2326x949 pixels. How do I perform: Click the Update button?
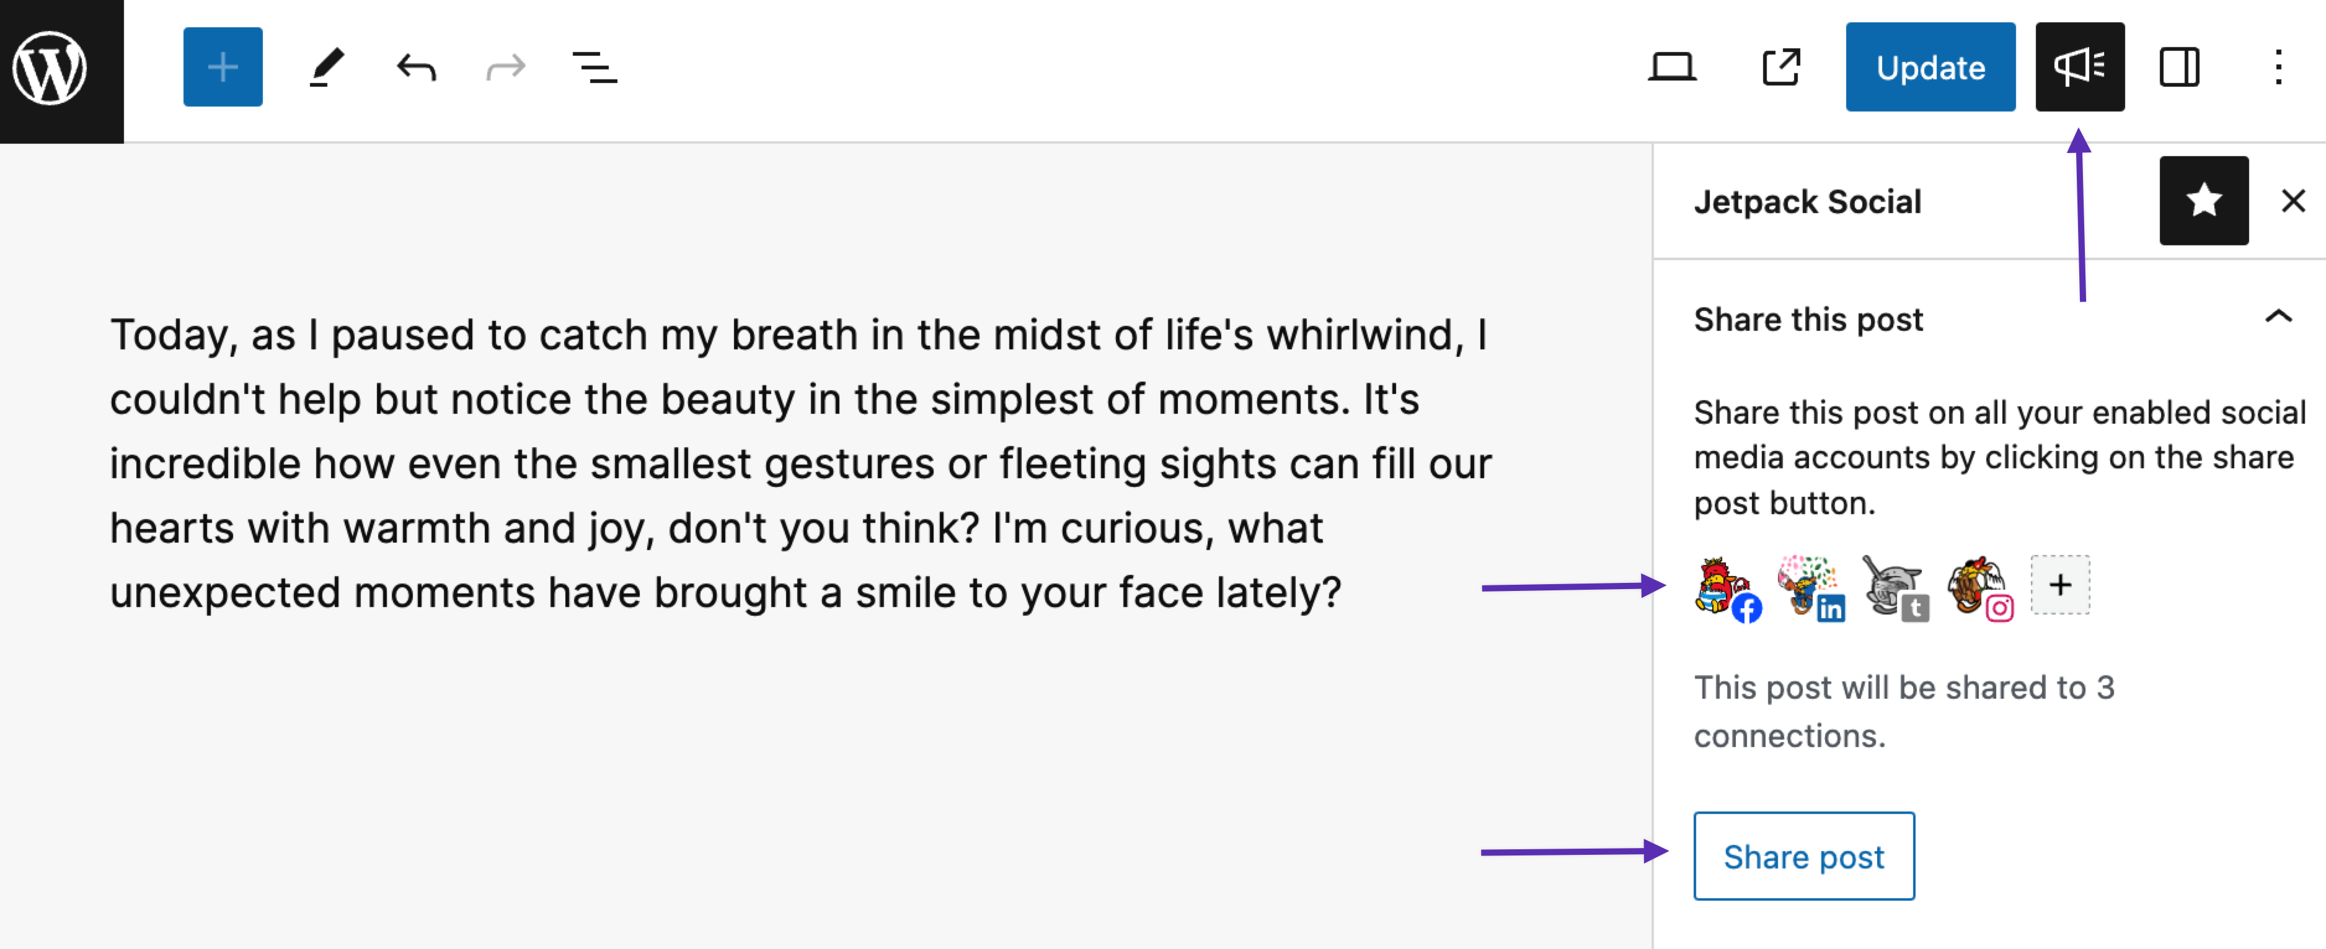pos(1930,67)
